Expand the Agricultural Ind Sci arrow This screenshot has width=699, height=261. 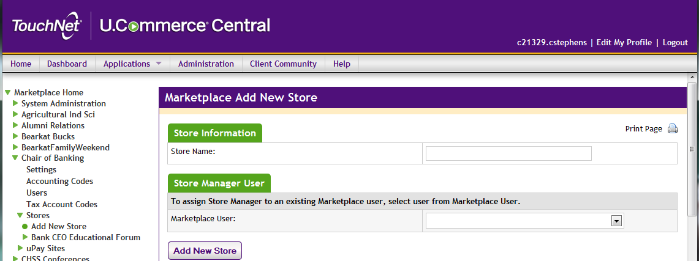[x=15, y=114]
